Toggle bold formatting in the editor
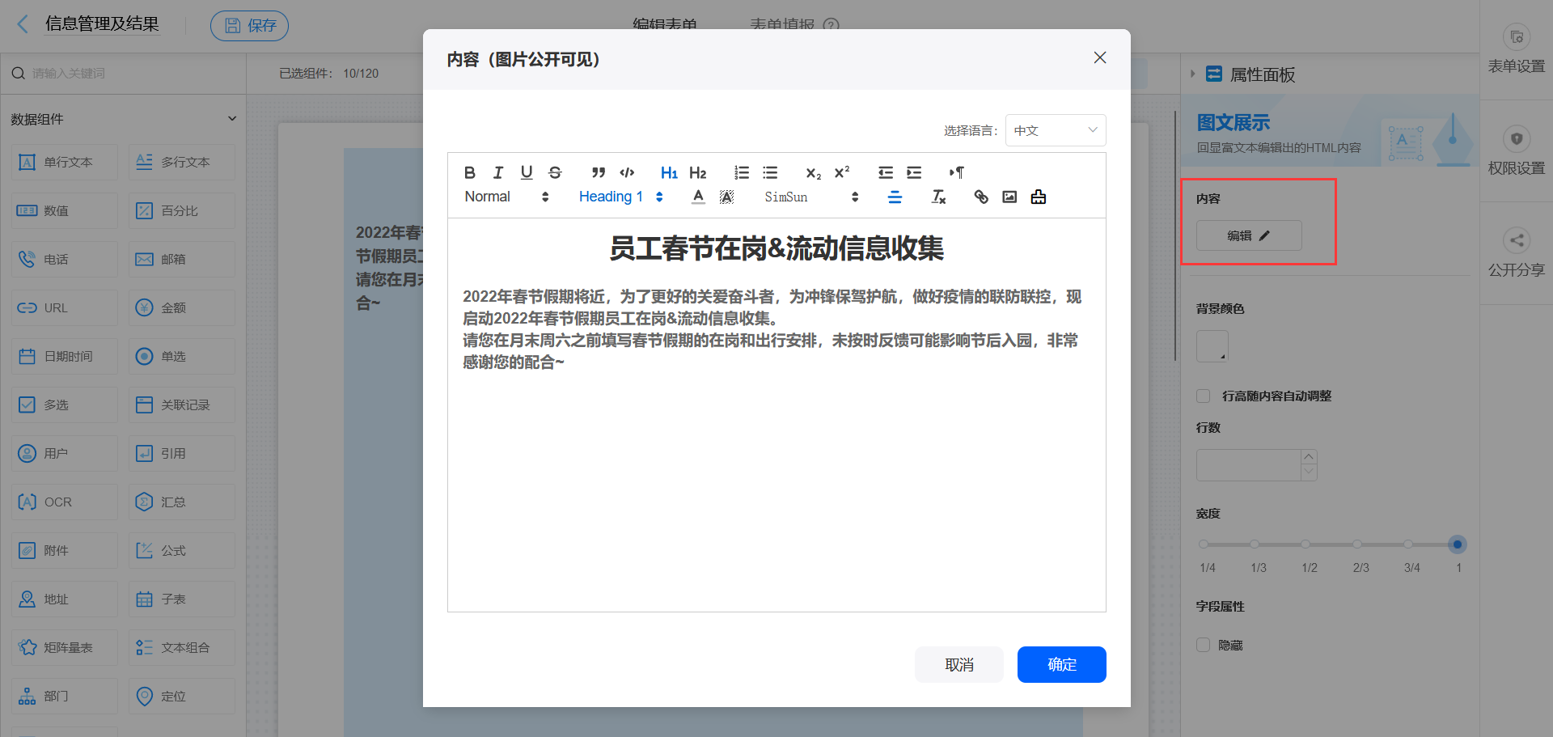 (x=469, y=172)
